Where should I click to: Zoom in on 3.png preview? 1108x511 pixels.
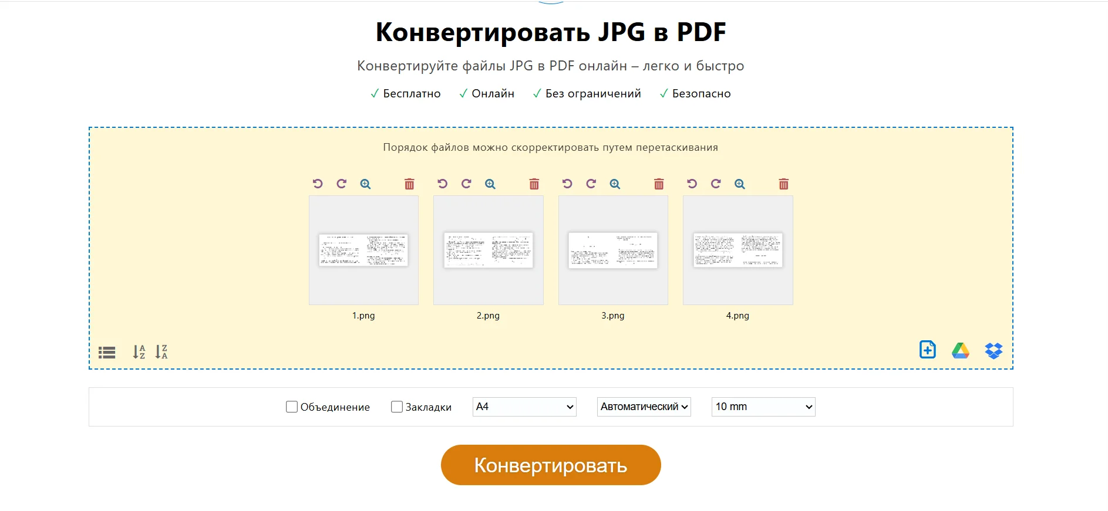tap(615, 184)
